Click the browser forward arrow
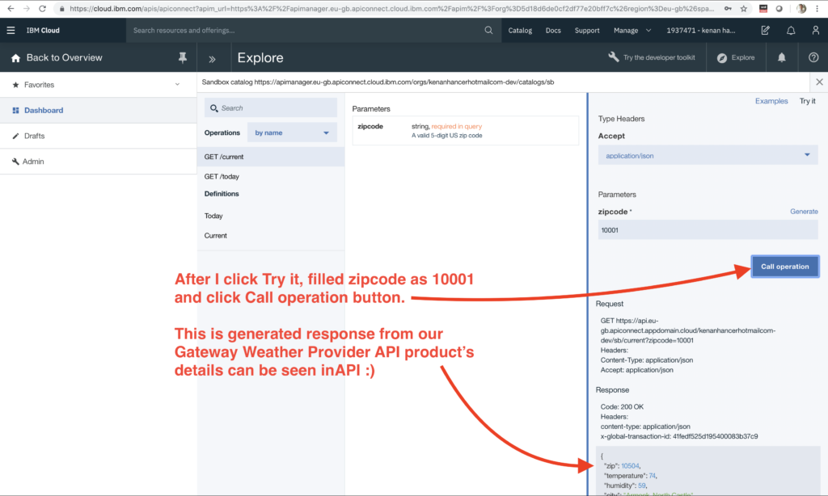This screenshot has width=828, height=496. click(27, 8)
